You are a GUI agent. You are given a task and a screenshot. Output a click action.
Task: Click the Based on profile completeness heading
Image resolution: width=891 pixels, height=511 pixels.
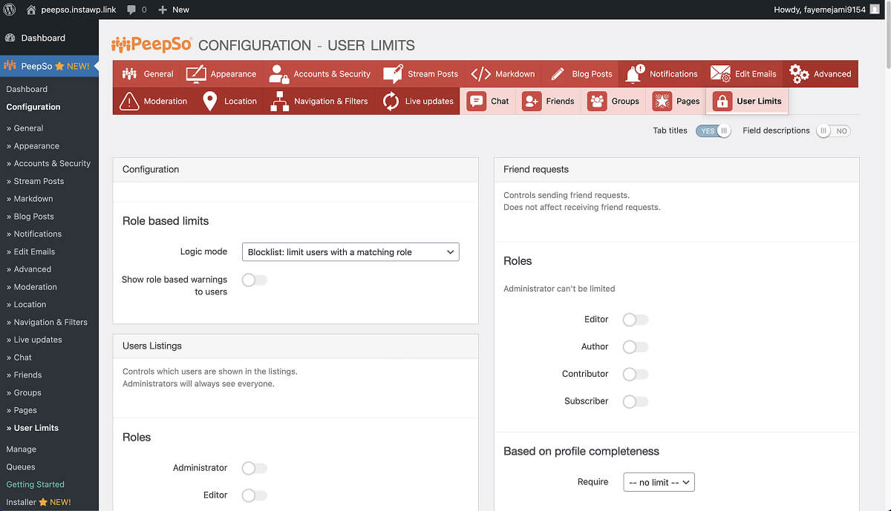(581, 451)
